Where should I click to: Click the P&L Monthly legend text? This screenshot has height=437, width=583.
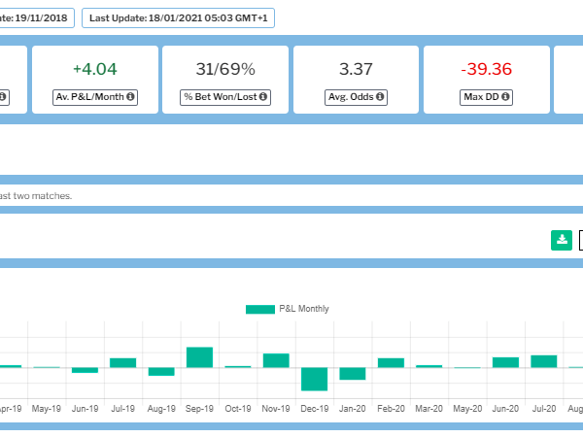[304, 309]
